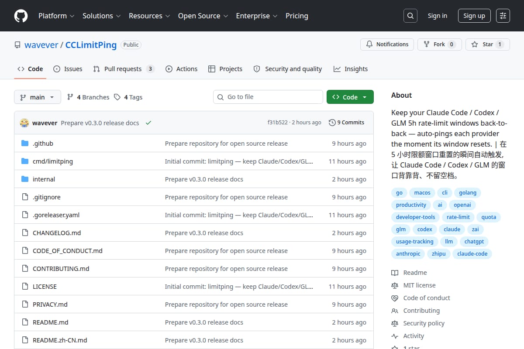Select the developer-tools topic tag

coord(415,217)
